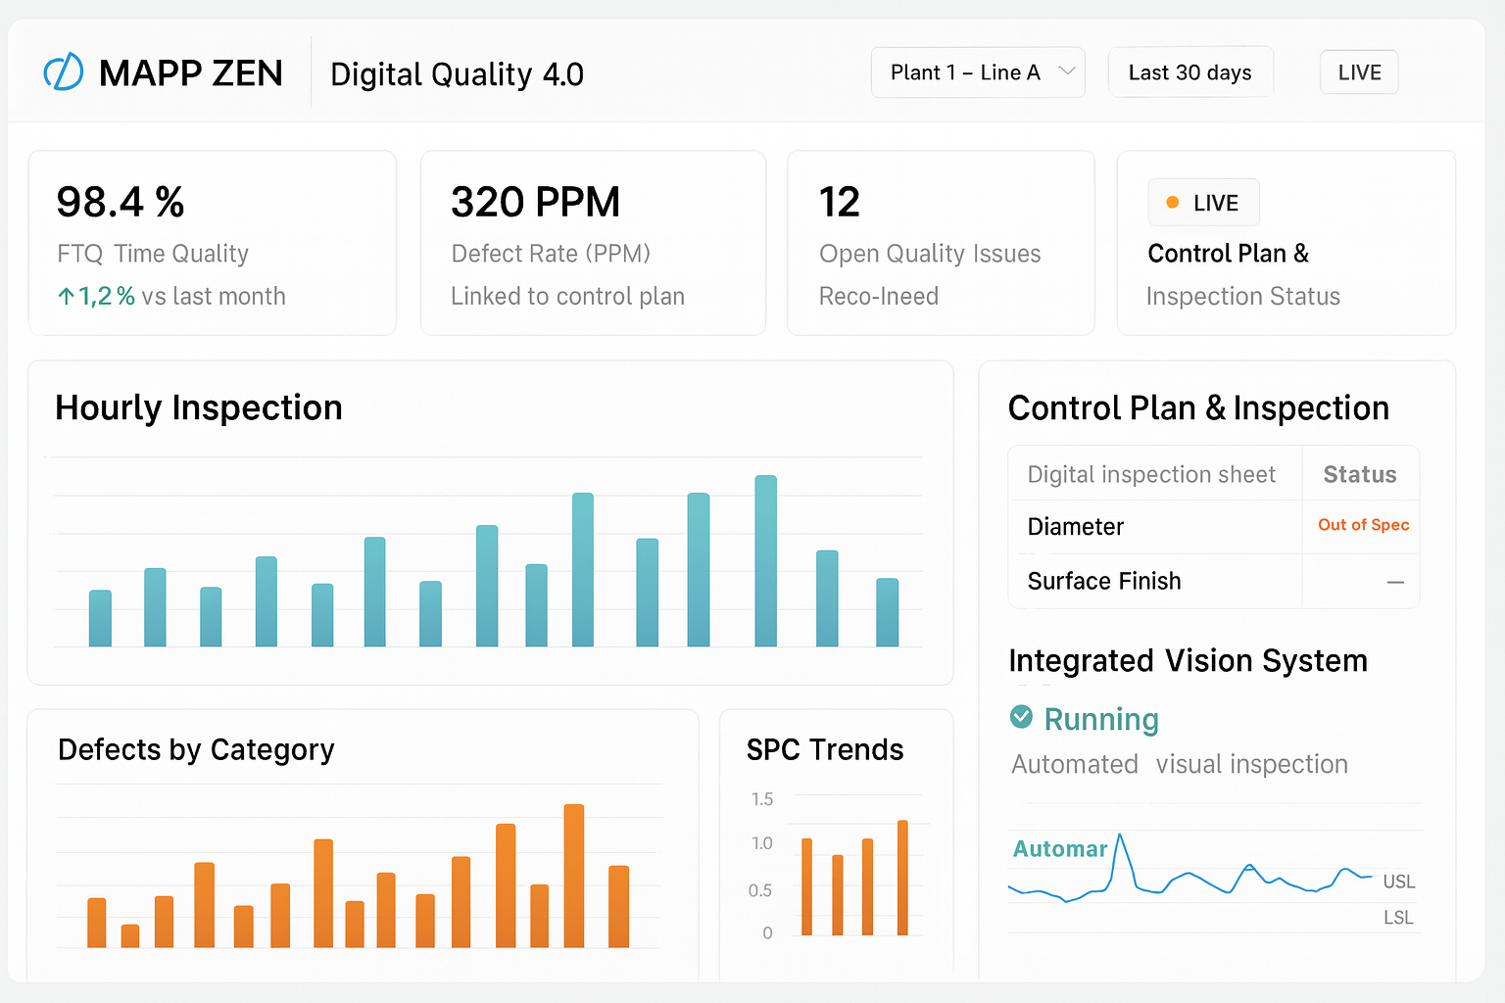Click the Status column header
The width and height of the screenshot is (1505, 1003).
[1359, 475]
